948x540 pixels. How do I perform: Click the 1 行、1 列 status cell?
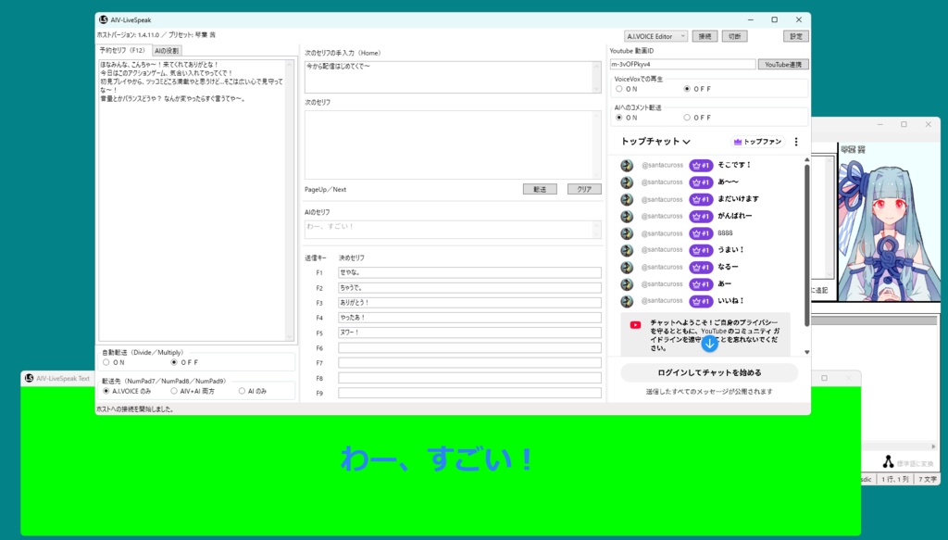894,479
